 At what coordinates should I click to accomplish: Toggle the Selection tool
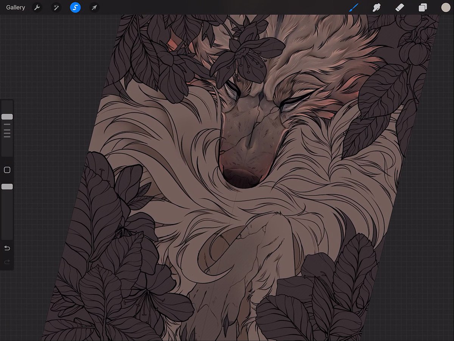point(75,7)
